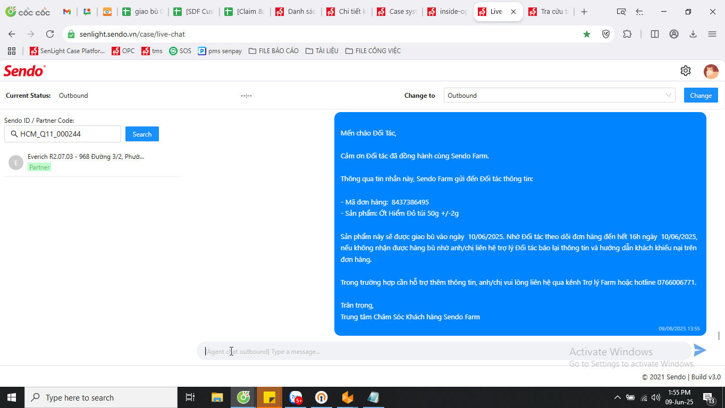The height and width of the screenshot is (408, 725).
Task: Switch to the Danh sác tab
Action: [x=296, y=12]
